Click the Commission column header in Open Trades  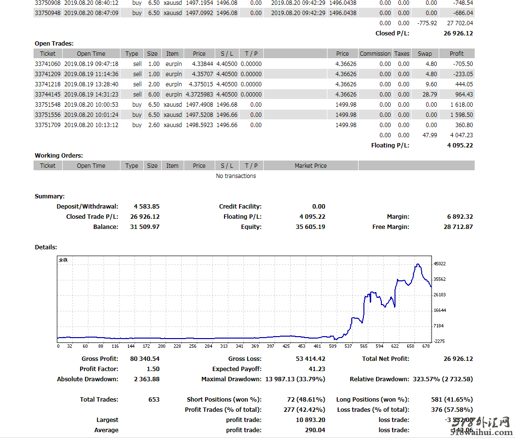click(x=375, y=54)
